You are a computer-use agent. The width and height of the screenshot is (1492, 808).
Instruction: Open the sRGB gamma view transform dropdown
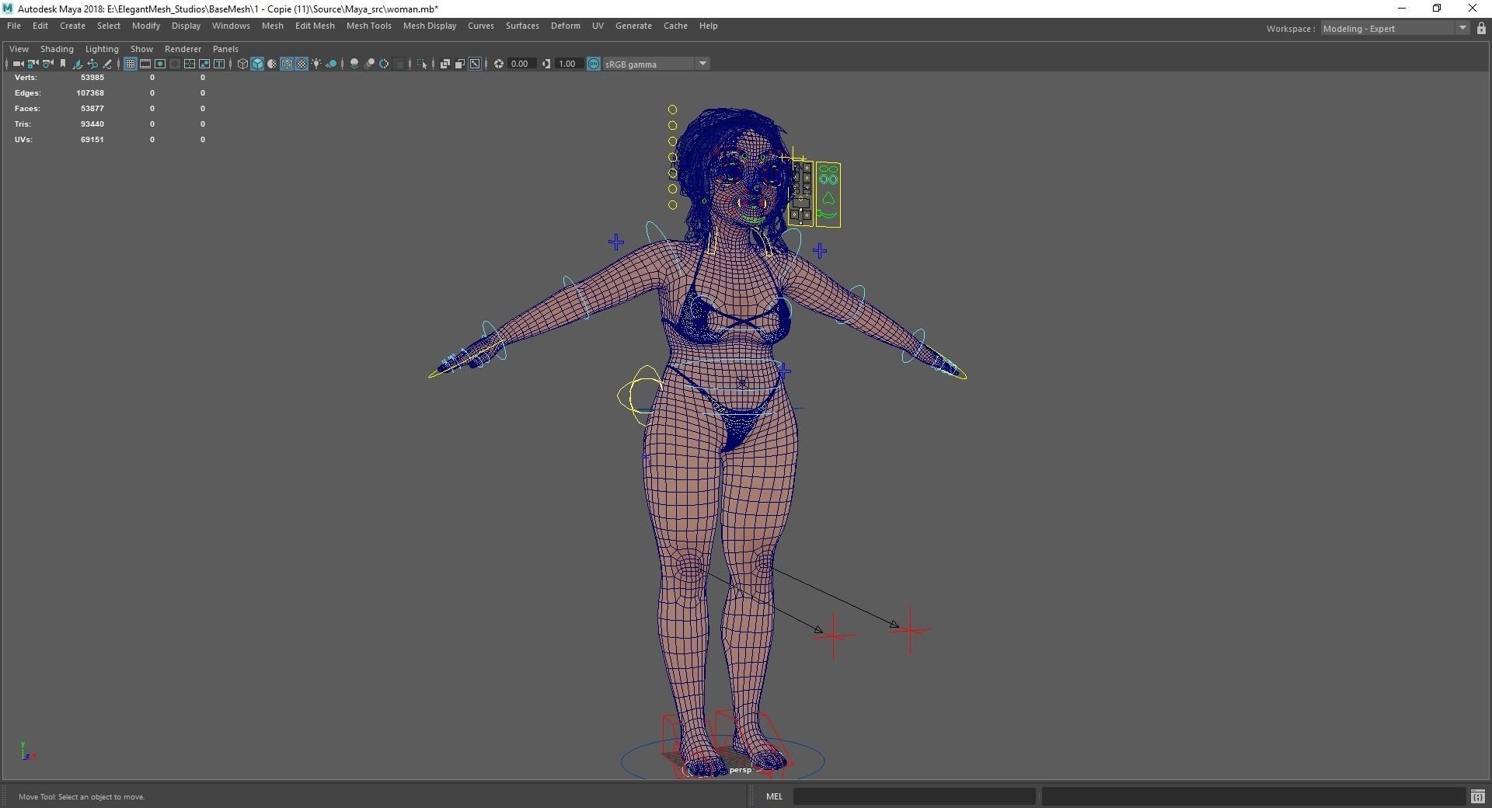(x=656, y=64)
